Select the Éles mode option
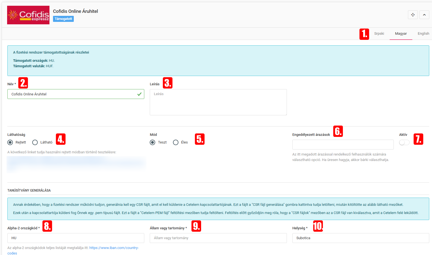432x255 pixels. tap(176, 142)
